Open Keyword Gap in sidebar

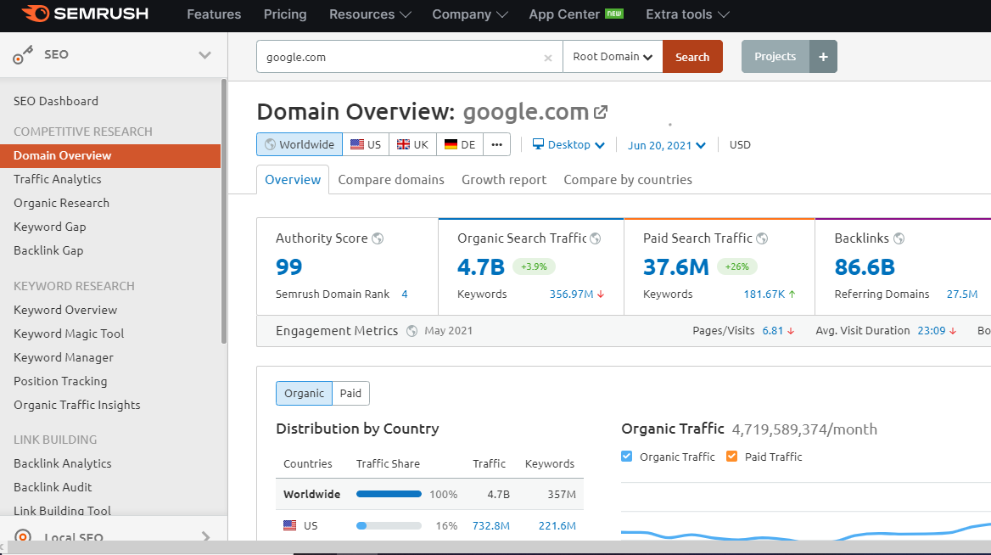point(50,227)
